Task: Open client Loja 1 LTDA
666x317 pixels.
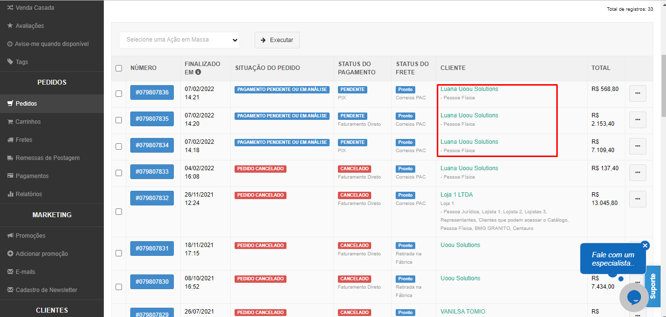Action: click(456, 195)
